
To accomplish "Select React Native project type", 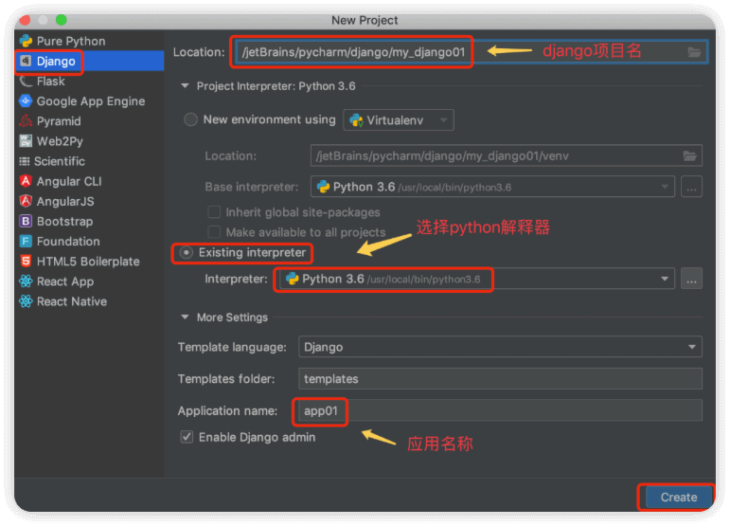I will click(x=89, y=301).
